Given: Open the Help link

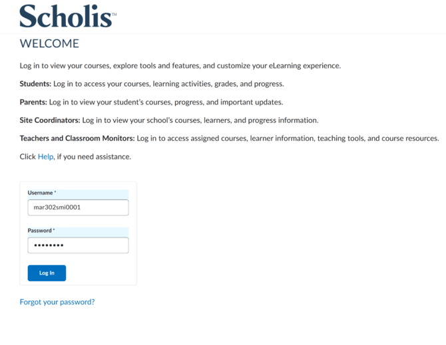Looking at the screenshot, I should tap(45, 157).
